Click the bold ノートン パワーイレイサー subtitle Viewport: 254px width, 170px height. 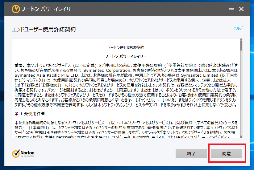pyautogui.click(x=126, y=56)
